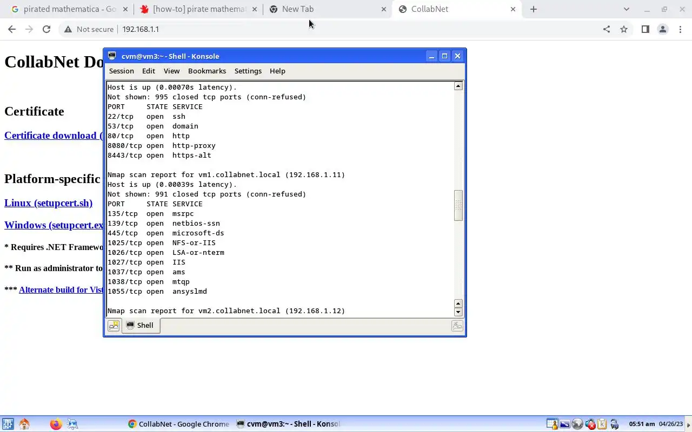Image resolution: width=692 pixels, height=432 pixels.
Task: Open Konsole Session menu
Action: point(122,71)
